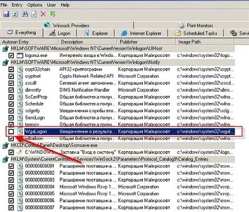Sort by Description column header
Screen dimensions: 249x212
point(88,42)
